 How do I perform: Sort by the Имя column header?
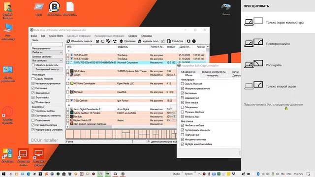click(x=91, y=47)
